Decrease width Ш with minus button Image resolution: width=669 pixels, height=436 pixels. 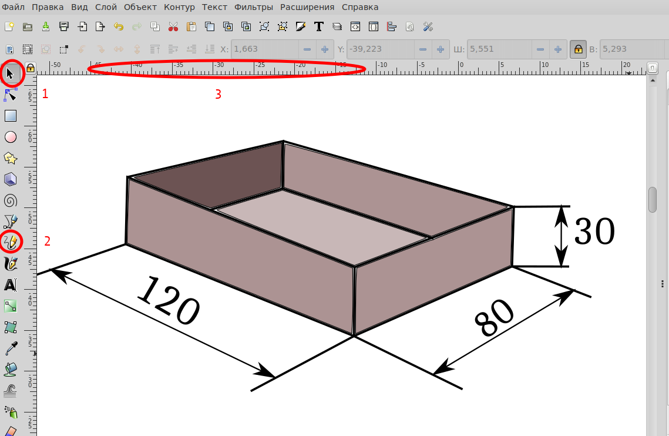click(540, 49)
